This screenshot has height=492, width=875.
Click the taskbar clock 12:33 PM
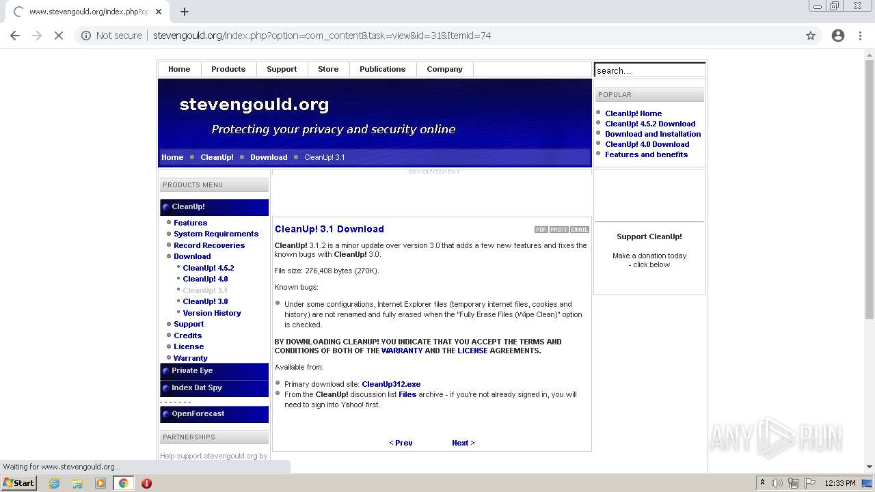[x=840, y=483]
